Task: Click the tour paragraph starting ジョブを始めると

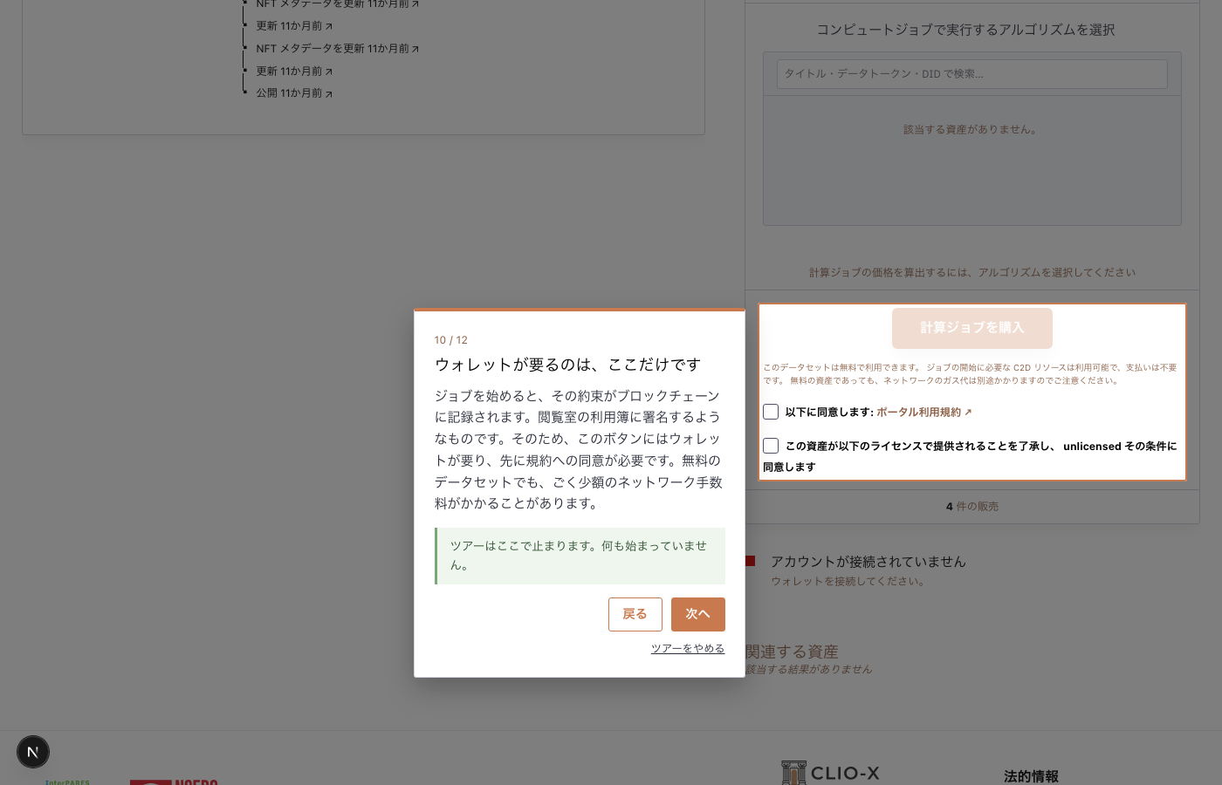Action: pos(579,449)
